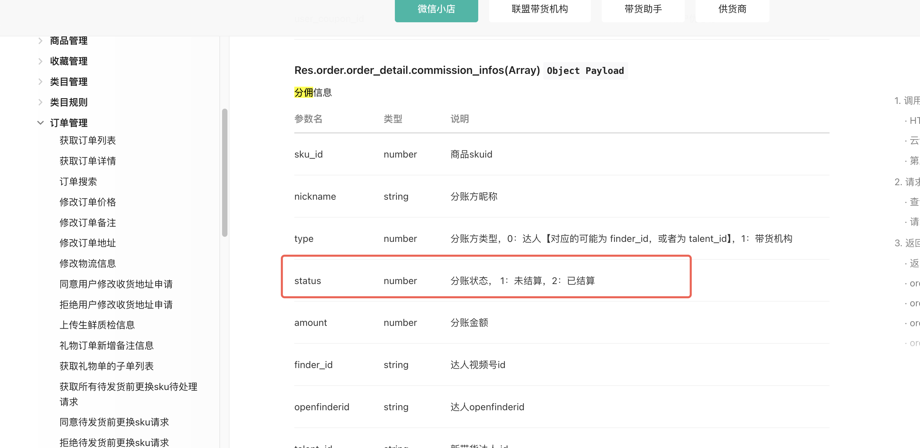This screenshot has width=920, height=448.
Task: Open 同意用户修改收货地址申请 page
Action: (116, 284)
